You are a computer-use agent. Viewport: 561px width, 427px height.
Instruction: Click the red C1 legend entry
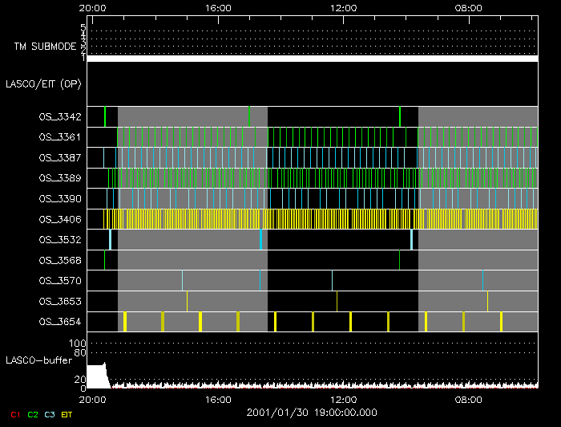coord(11,414)
